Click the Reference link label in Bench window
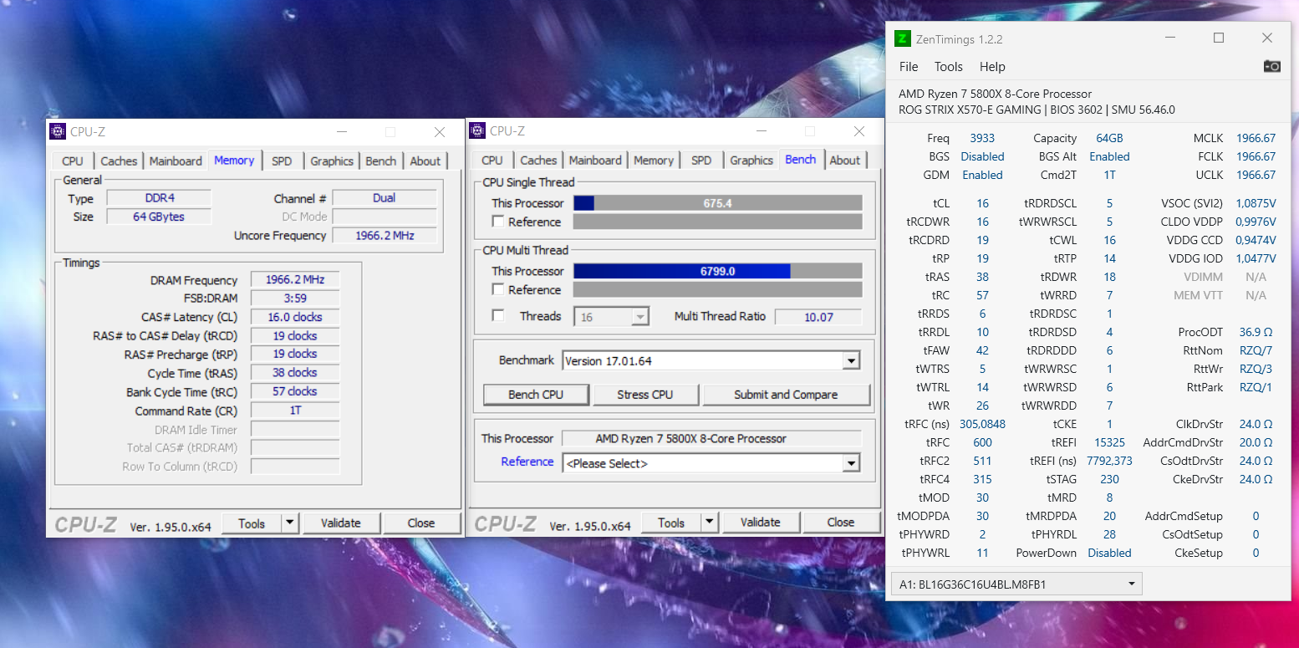1299x648 pixels. (527, 462)
